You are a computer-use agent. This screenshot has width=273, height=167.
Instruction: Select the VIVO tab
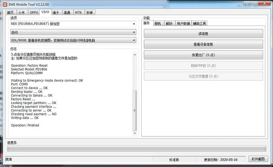point(45,12)
